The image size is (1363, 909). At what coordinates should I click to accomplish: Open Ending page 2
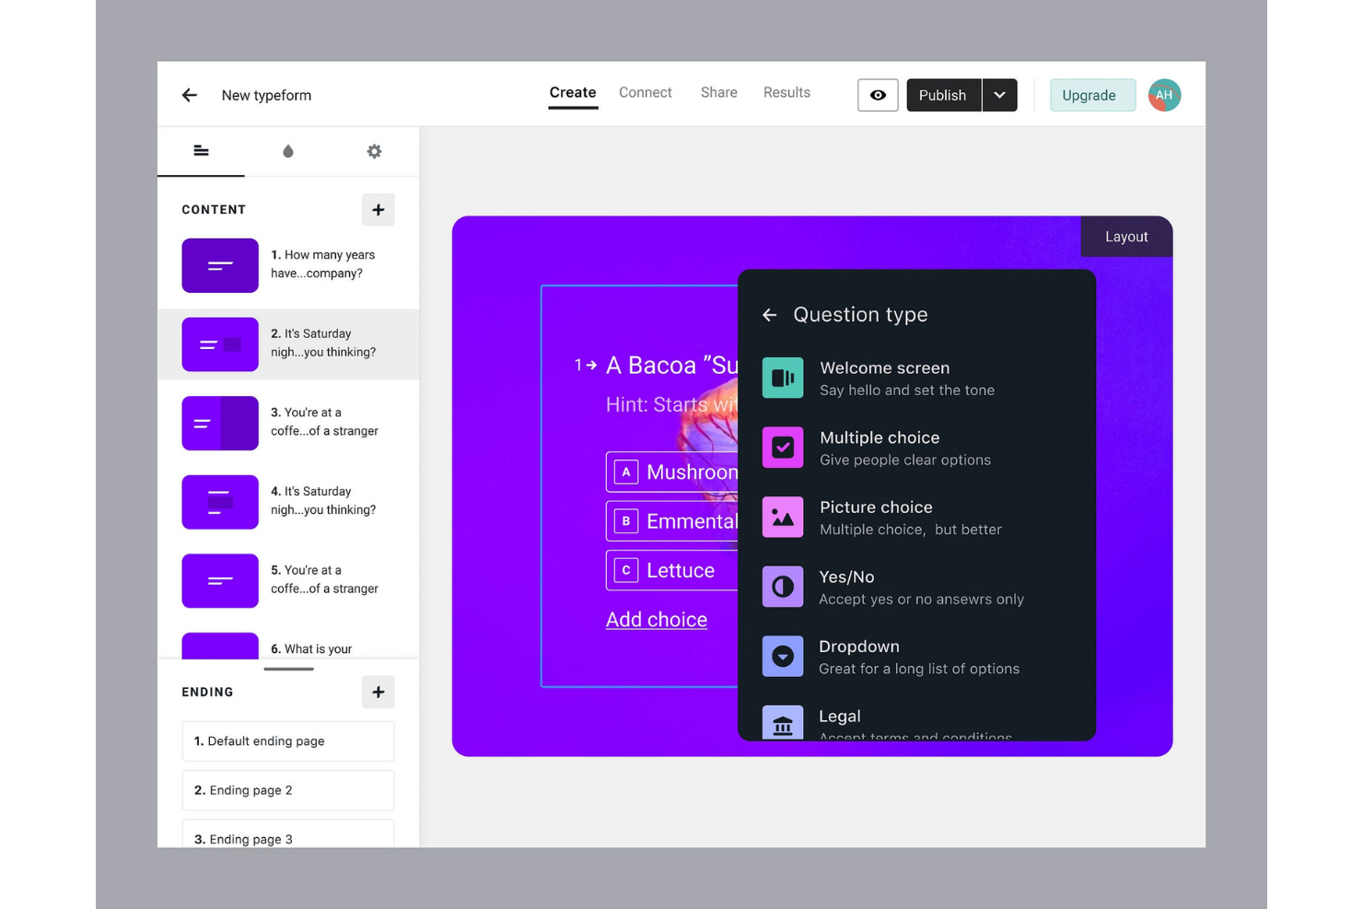point(288,790)
